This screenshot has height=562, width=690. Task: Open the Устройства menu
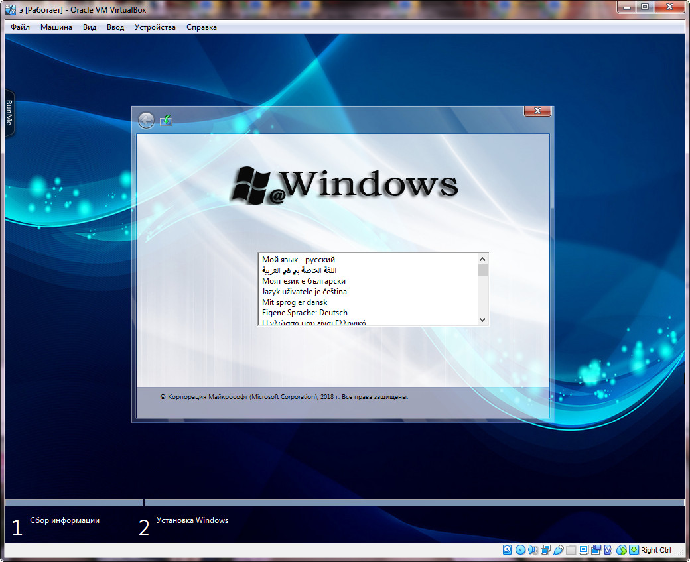coord(155,27)
